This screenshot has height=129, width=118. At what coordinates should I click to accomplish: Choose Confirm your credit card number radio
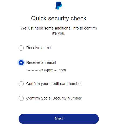[x=21, y=84]
